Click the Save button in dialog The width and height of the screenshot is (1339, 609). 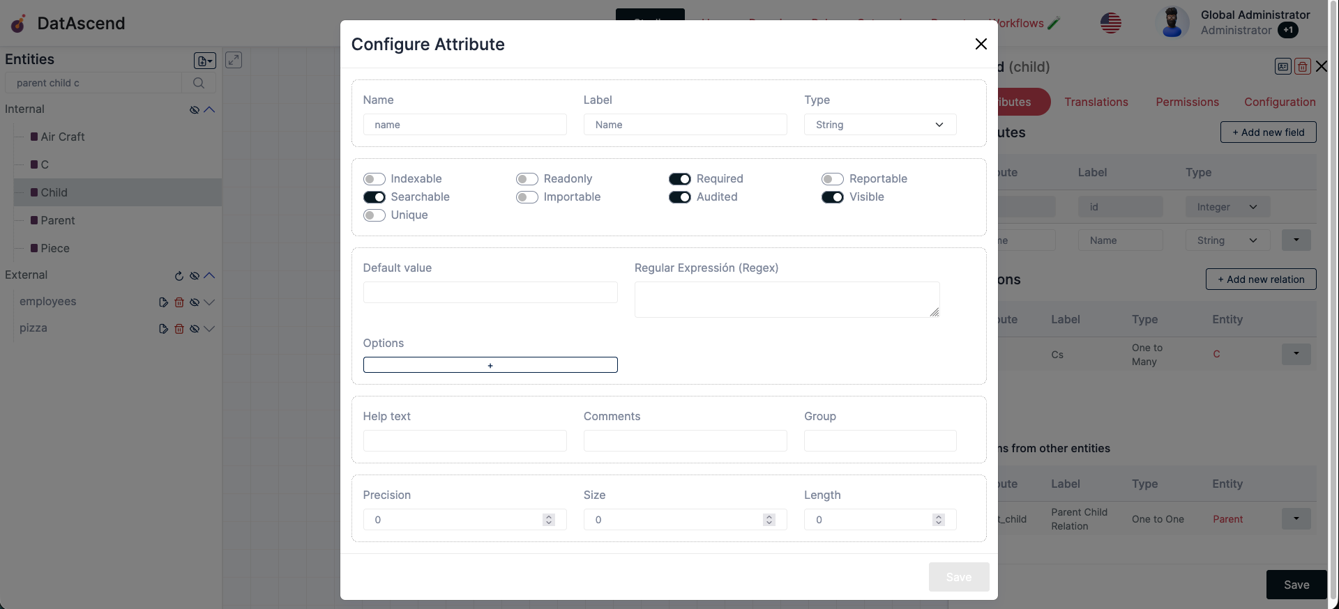959,577
